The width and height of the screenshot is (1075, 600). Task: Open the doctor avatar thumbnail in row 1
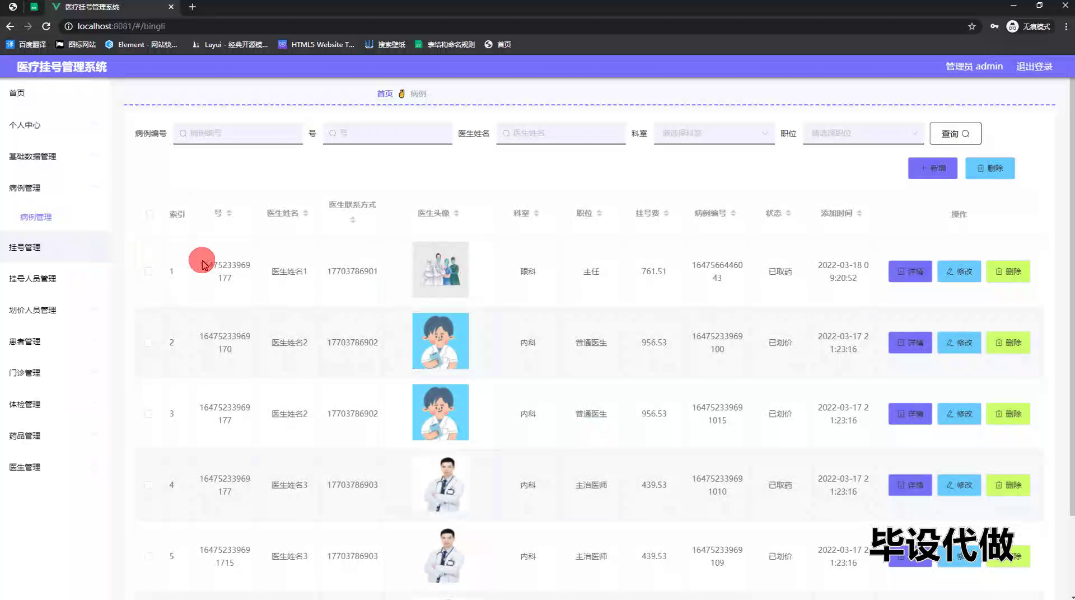tap(441, 269)
